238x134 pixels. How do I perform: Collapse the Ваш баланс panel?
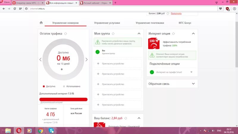(139, 118)
